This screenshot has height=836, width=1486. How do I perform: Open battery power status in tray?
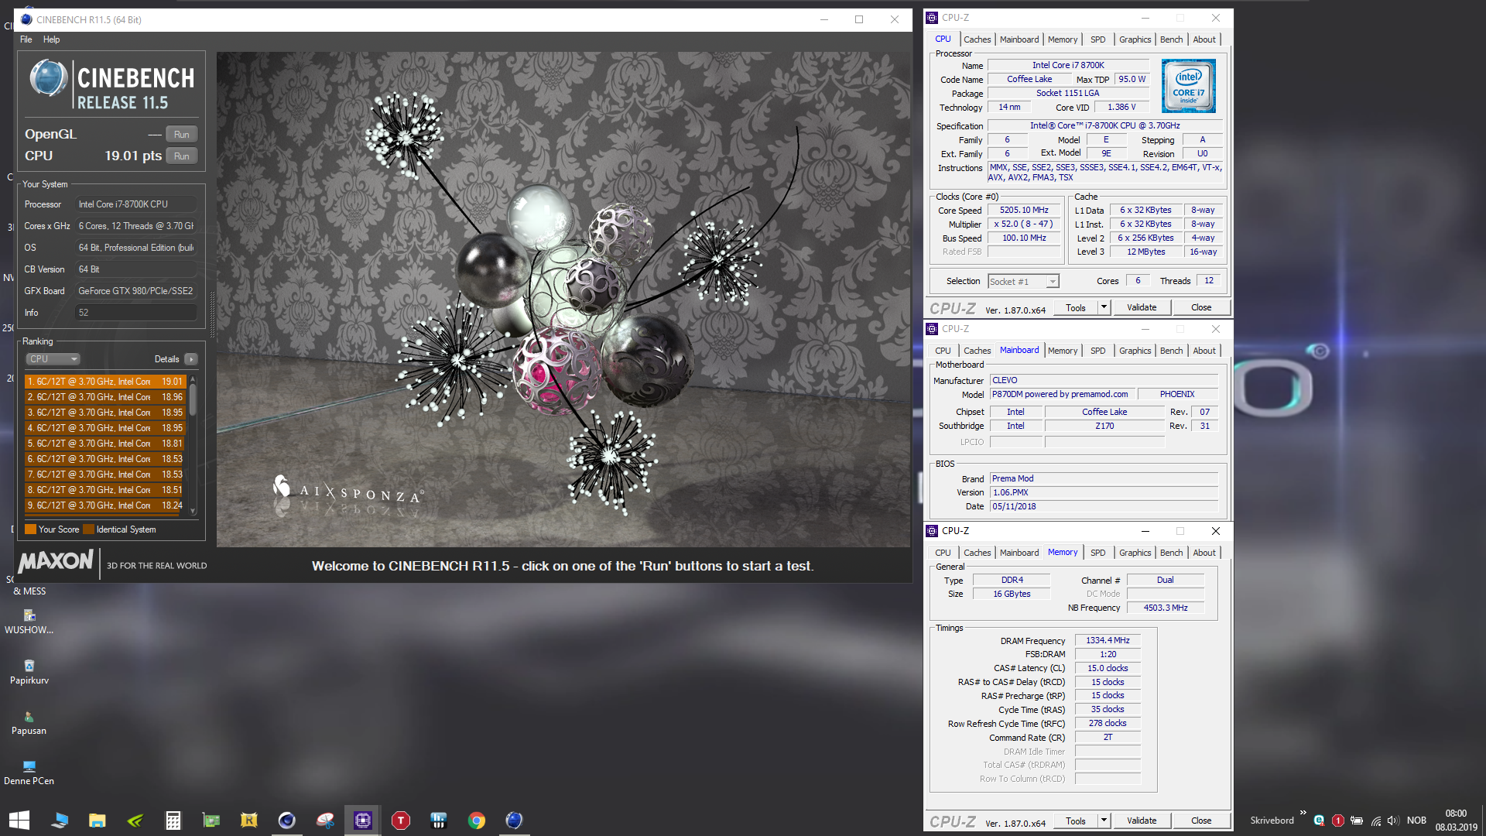point(1357,821)
